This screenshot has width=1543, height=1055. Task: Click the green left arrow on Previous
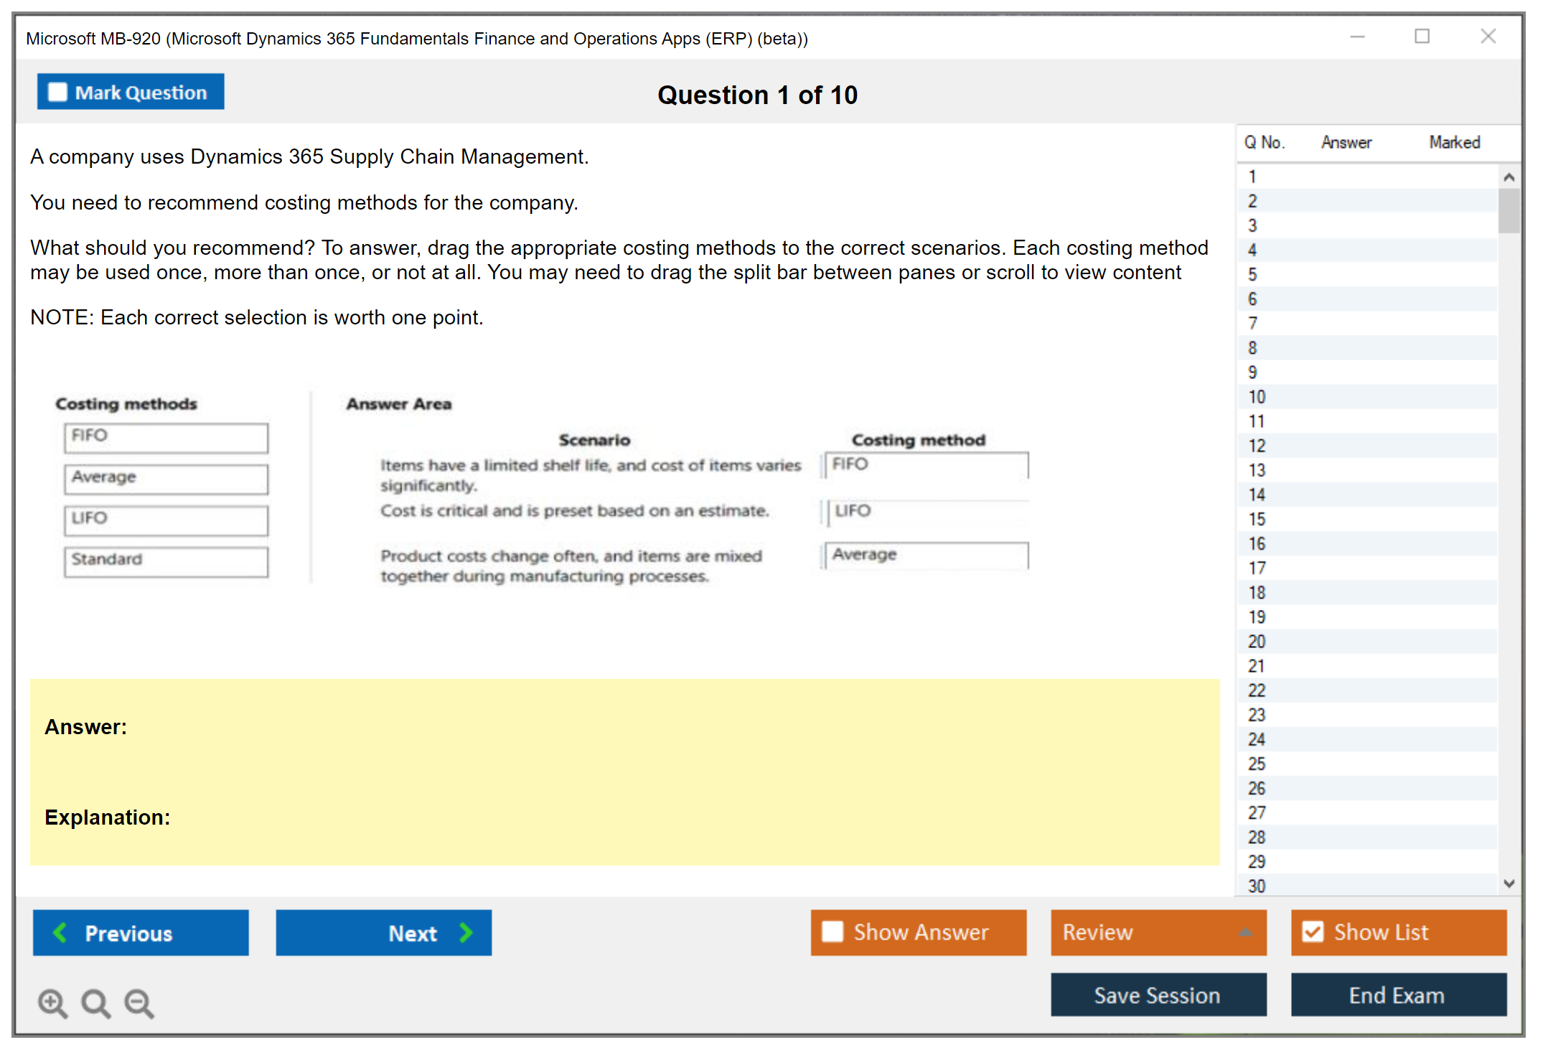click(x=61, y=932)
